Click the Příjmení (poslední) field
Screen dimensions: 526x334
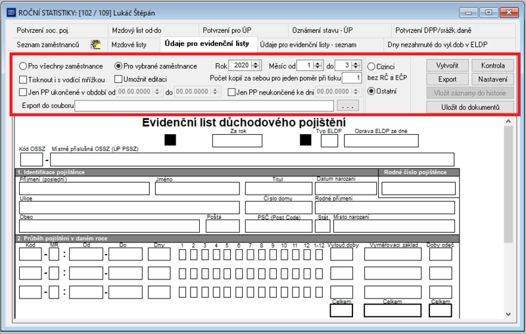coord(84,189)
